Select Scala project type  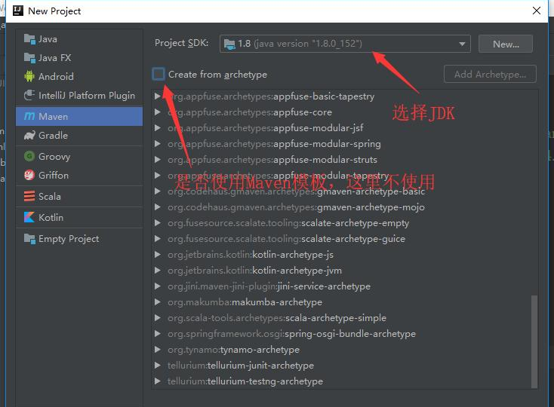coord(79,196)
